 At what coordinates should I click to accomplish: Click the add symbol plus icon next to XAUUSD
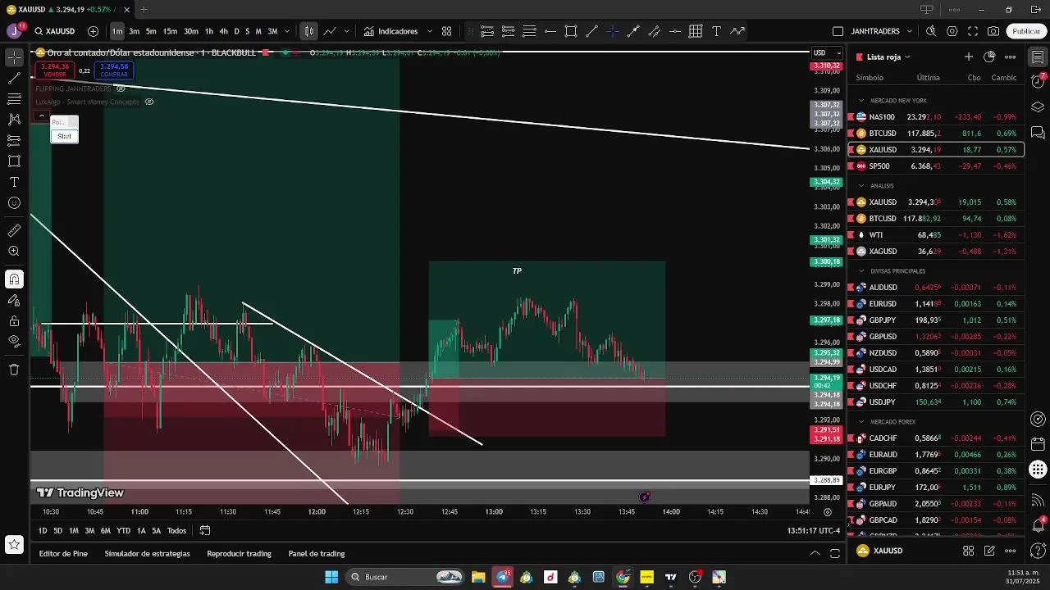click(x=93, y=31)
